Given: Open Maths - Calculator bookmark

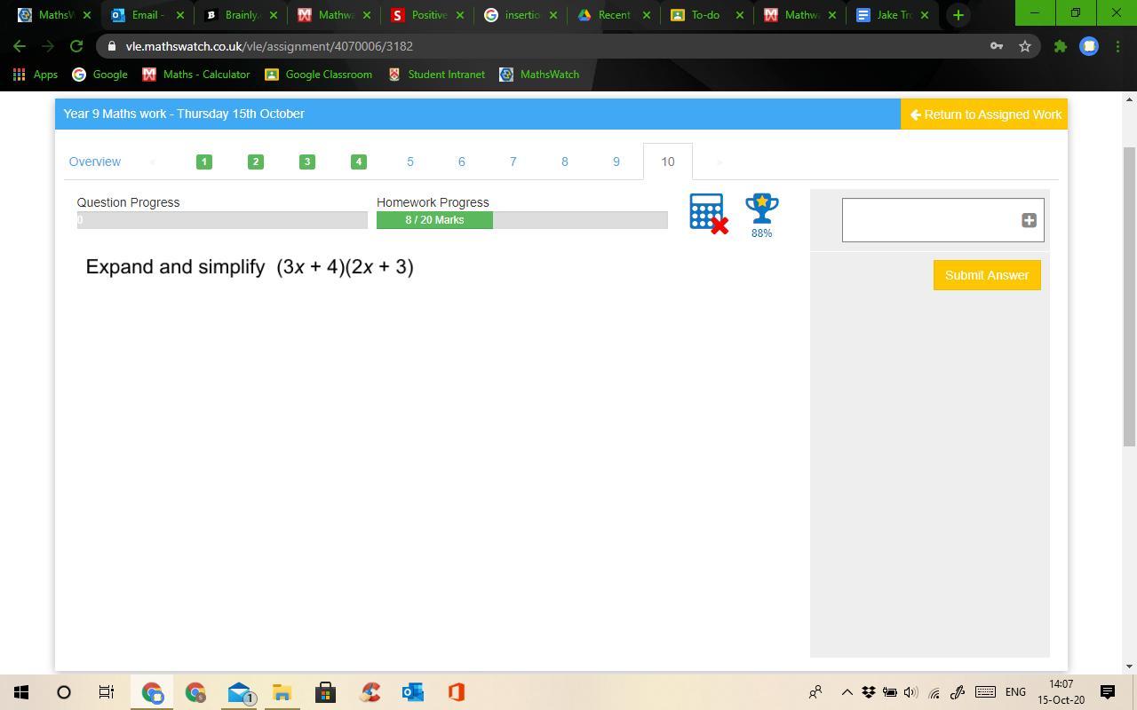Looking at the screenshot, I should click(x=196, y=75).
